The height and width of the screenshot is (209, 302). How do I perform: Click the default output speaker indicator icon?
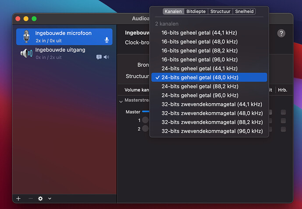[x=106, y=57]
